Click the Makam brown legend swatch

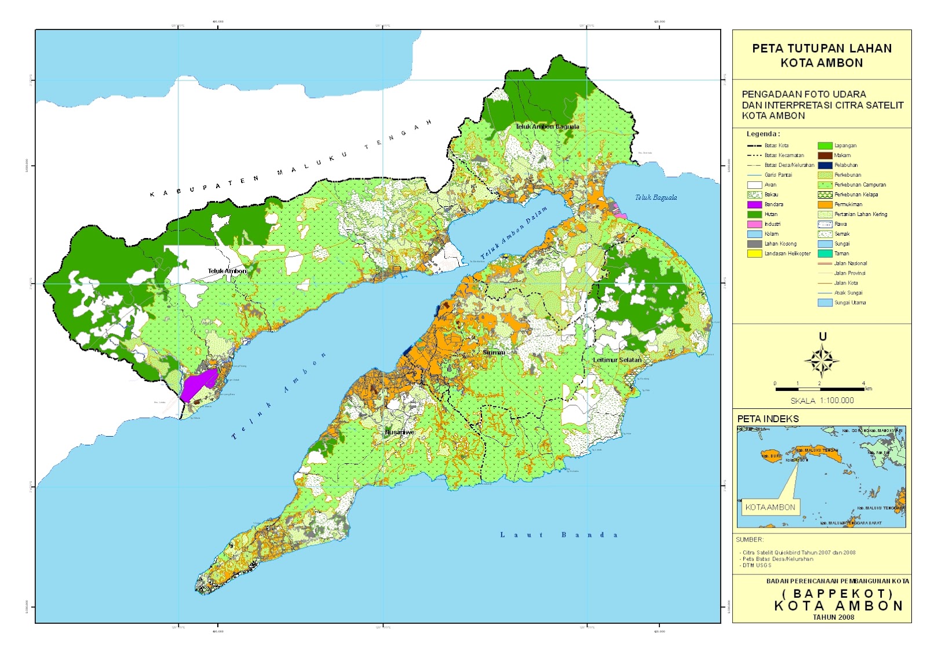point(825,155)
